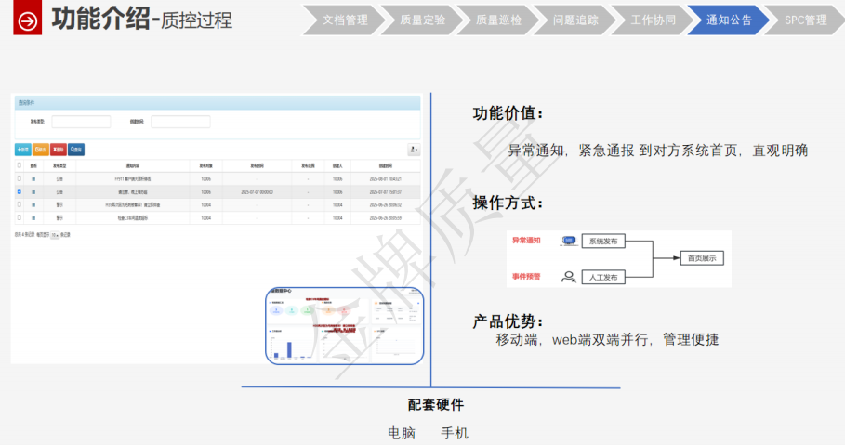This screenshot has height=445, width=845.
Task: Click the 系统发布 box
Action: pyautogui.click(x=606, y=241)
